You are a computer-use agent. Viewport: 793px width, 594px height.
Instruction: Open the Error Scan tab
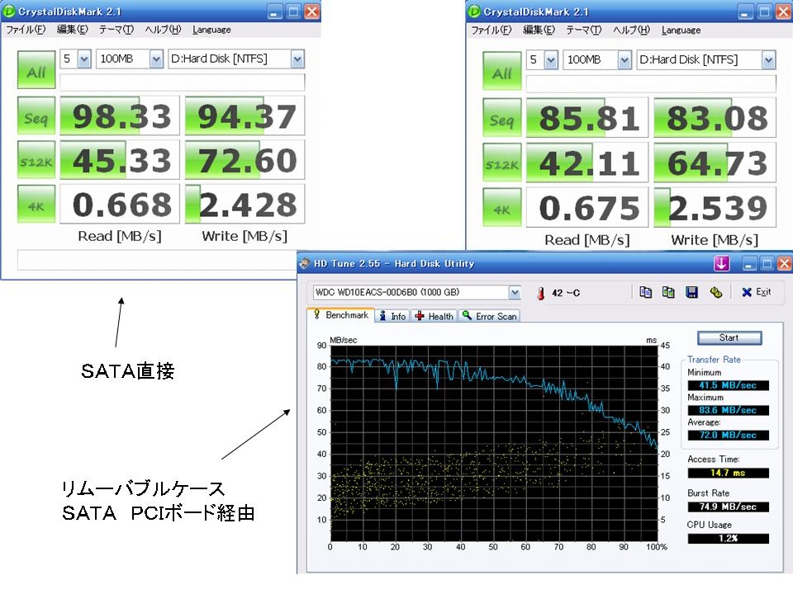pyautogui.click(x=489, y=316)
